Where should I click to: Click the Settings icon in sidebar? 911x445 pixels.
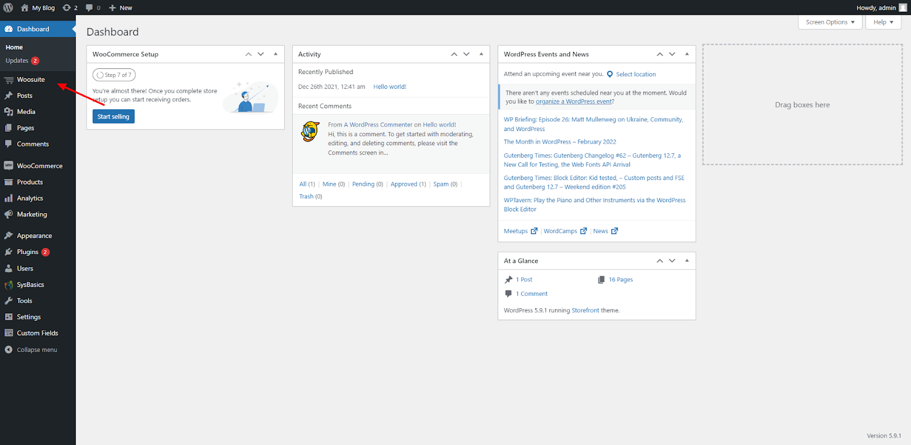tap(9, 317)
